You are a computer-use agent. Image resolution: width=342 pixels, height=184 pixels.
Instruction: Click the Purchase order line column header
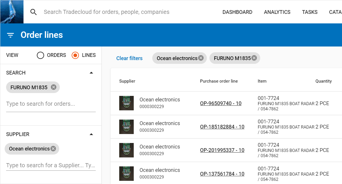(219, 81)
